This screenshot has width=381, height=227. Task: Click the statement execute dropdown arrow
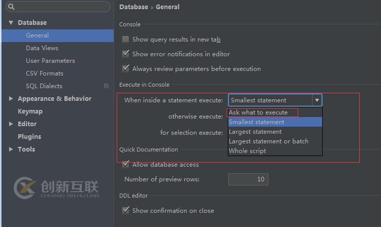[x=317, y=100]
